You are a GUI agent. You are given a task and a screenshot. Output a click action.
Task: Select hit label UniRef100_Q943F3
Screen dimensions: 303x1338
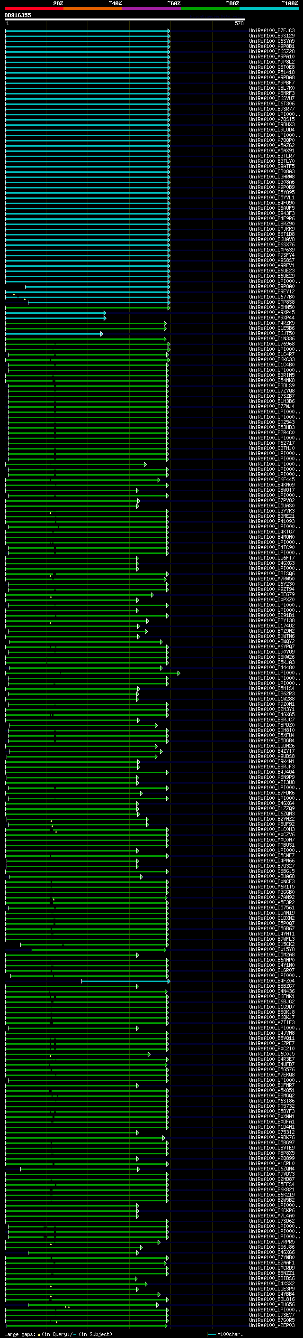tap(271, 213)
